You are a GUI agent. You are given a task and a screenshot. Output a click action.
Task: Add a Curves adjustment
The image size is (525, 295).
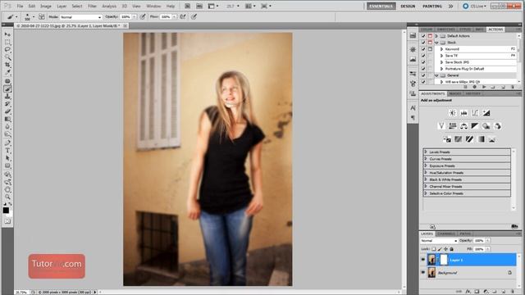(475, 113)
